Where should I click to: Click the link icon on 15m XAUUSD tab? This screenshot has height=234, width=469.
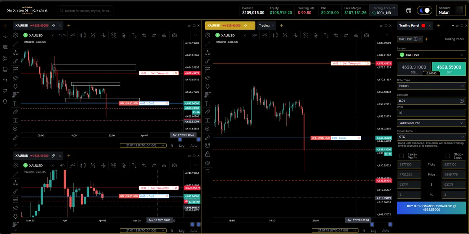point(53,26)
